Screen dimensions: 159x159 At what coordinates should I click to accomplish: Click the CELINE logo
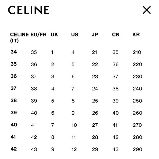[29, 10]
